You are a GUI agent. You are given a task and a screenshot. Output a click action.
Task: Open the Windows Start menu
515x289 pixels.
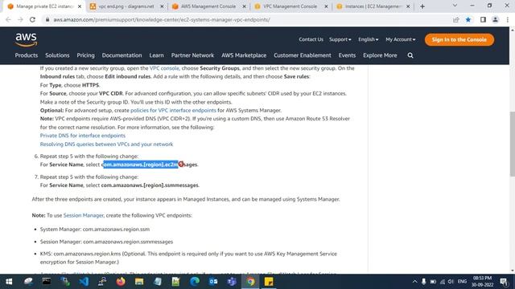tap(9, 282)
